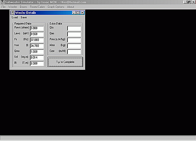Click the Required Data group label
The width and height of the screenshot is (196, 141).
[x=23, y=23]
